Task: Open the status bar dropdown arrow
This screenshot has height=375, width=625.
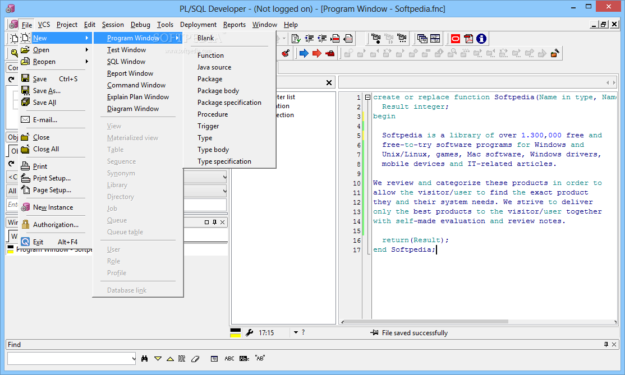Action: [x=296, y=332]
